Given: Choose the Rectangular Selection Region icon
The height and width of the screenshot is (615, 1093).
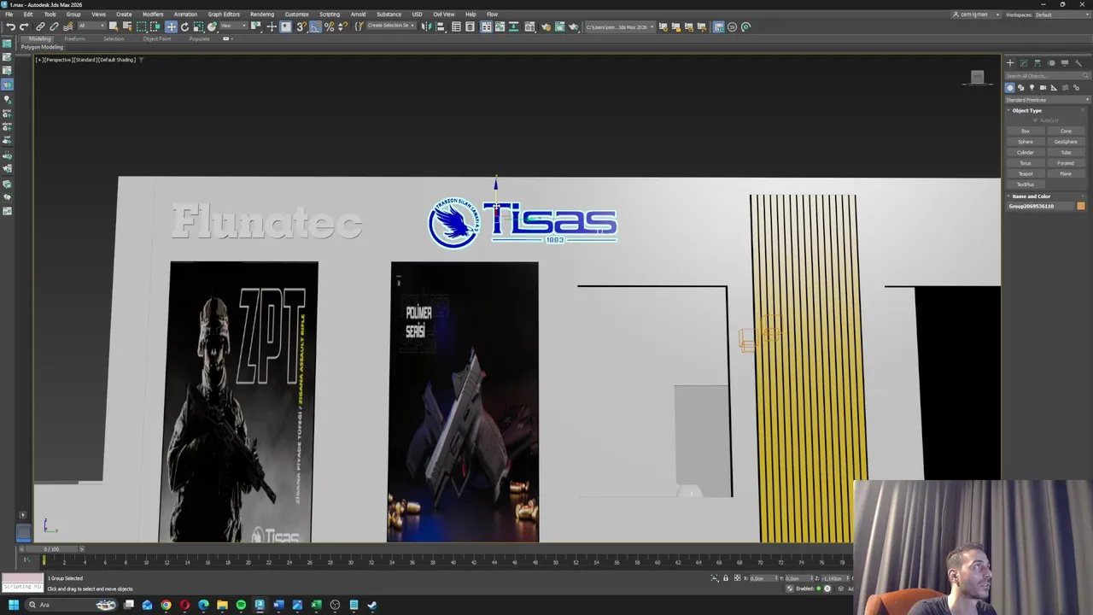Looking at the screenshot, I should click(x=141, y=26).
